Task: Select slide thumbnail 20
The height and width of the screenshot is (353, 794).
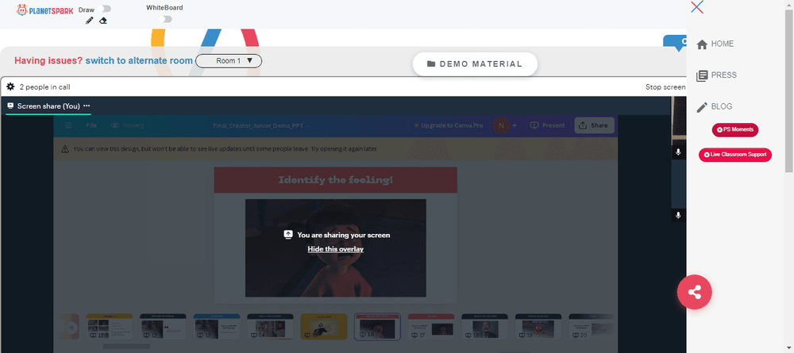Action: pos(592,327)
